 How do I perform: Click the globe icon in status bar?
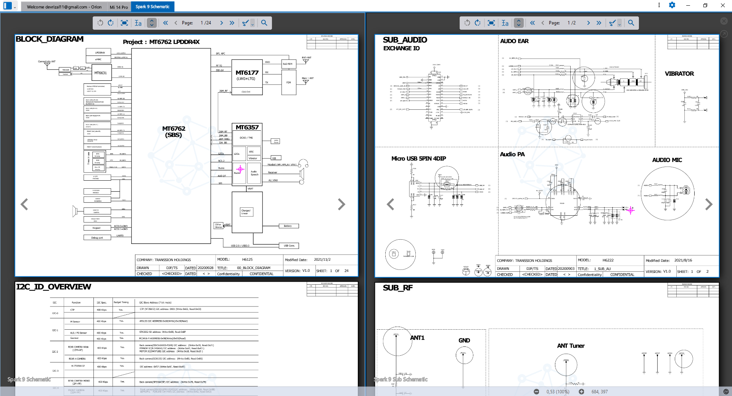(x=726, y=391)
